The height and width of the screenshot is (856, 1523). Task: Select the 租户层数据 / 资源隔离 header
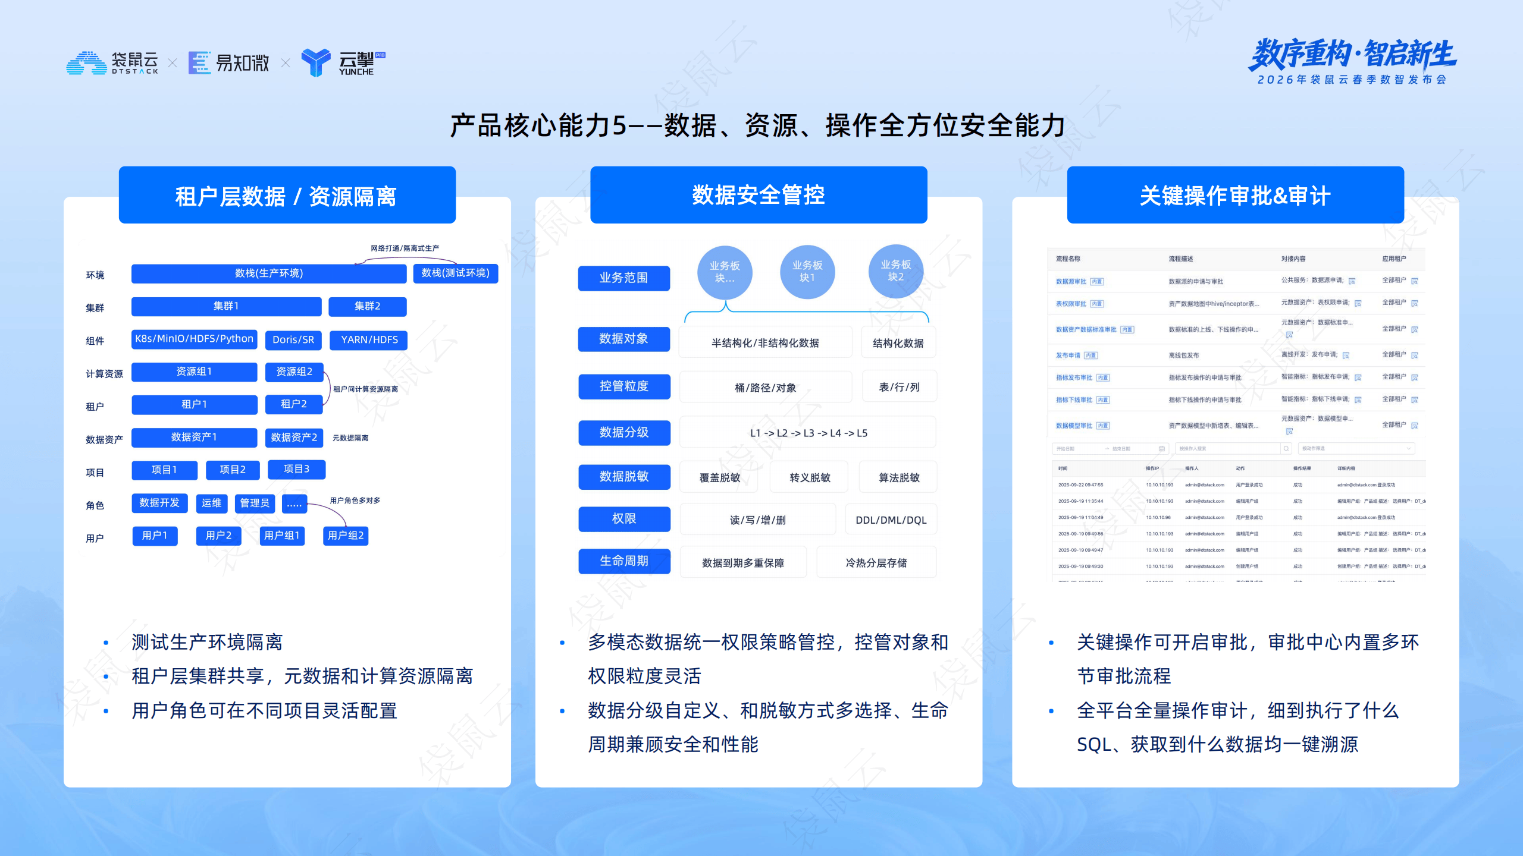[287, 195]
